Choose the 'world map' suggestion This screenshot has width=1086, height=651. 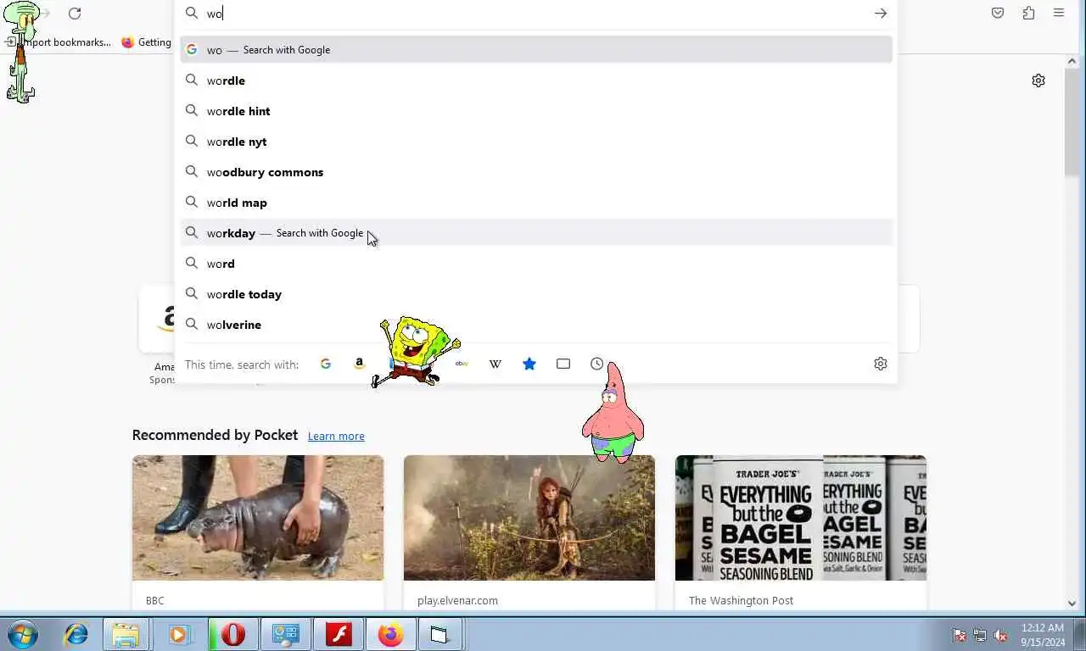(x=536, y=203)
